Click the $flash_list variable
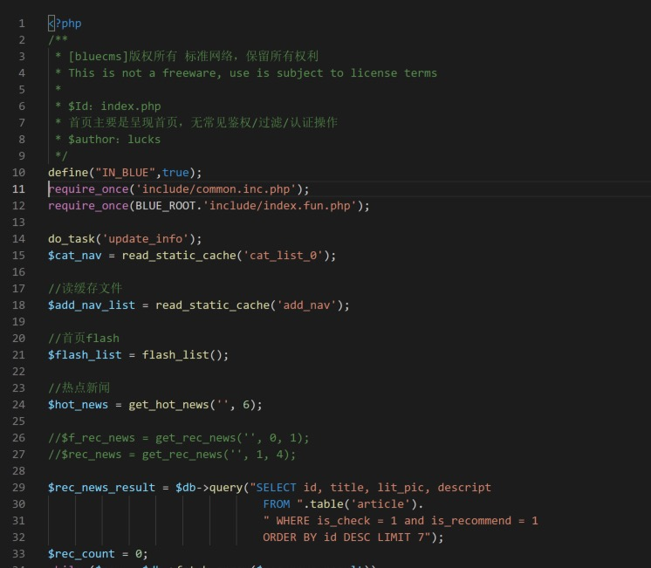The width and height of the screenshot is (651, 568). tap(85, 355)
